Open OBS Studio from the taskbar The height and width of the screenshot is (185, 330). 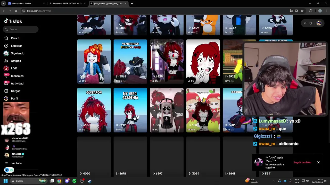click(x=82, y=181)
